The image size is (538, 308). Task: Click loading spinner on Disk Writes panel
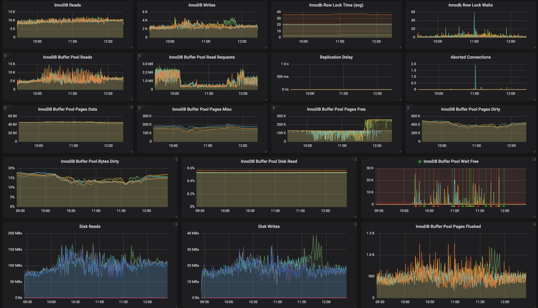355,224
